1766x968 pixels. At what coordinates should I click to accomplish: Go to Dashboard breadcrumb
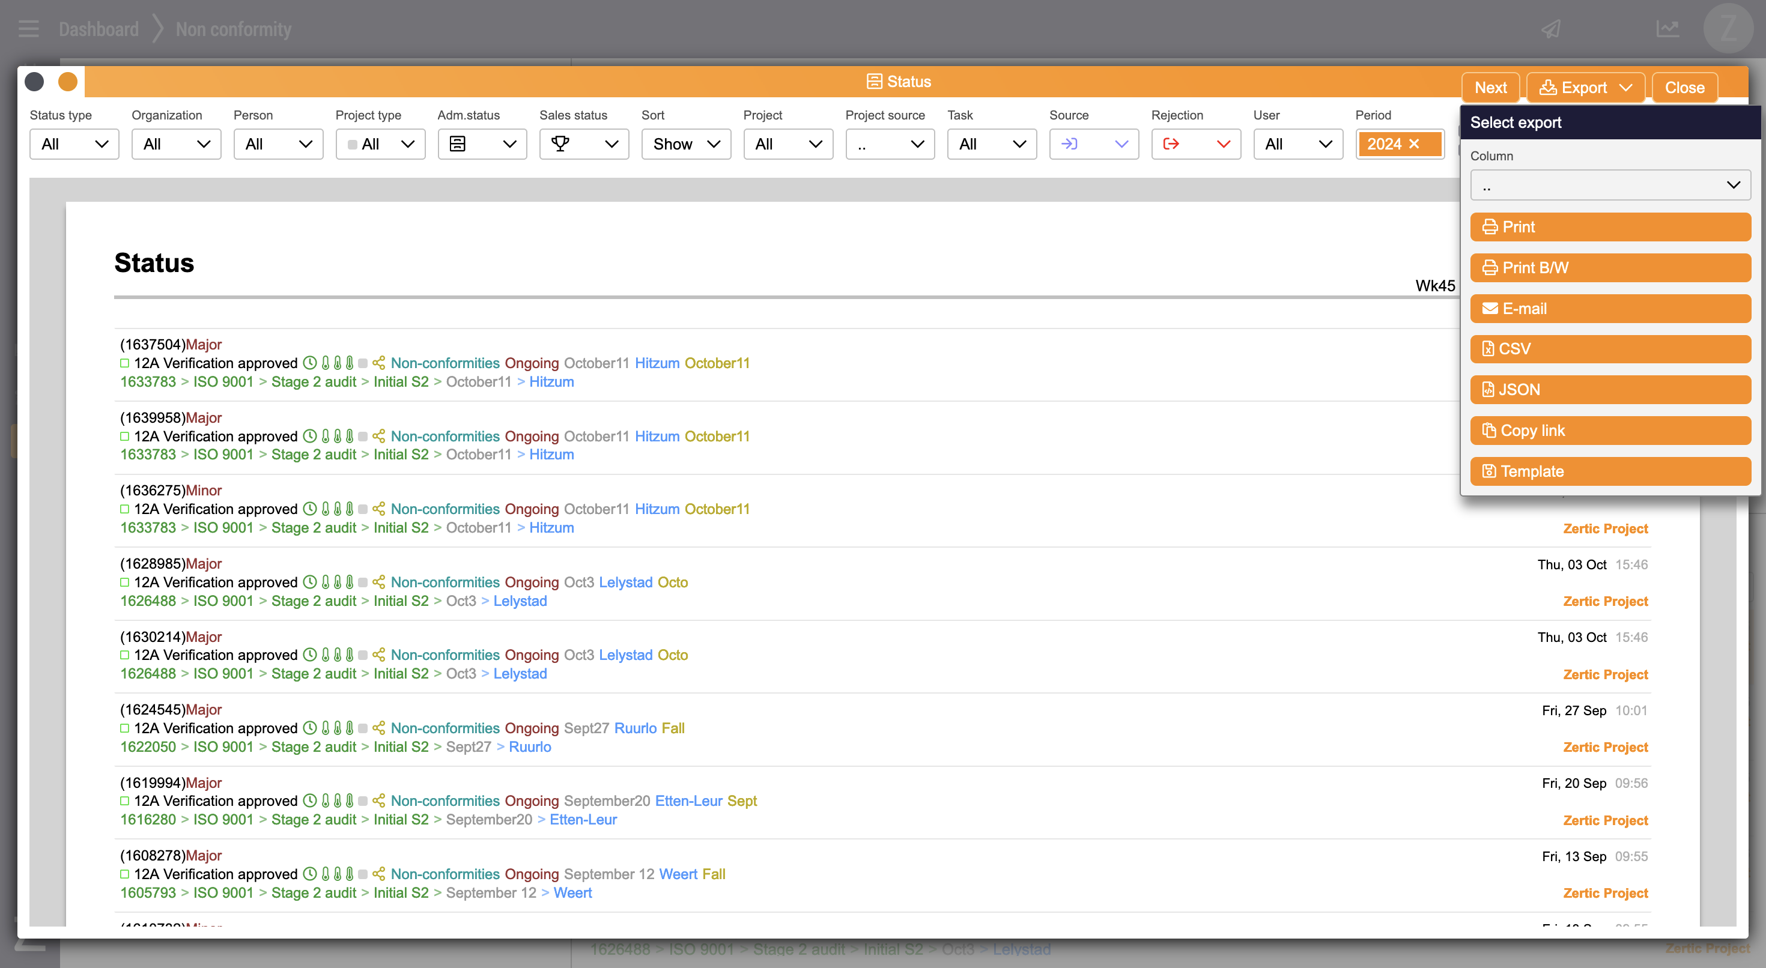99,29
